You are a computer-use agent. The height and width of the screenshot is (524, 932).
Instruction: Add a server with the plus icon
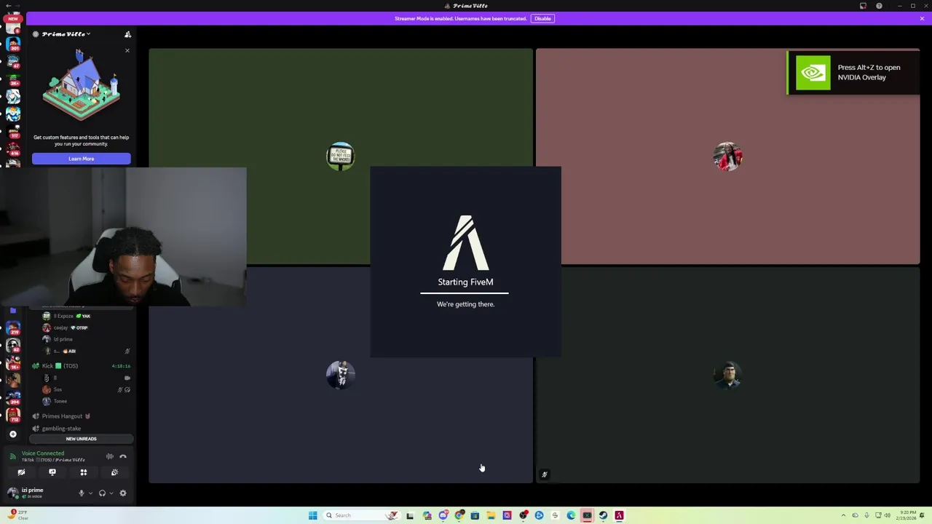13,434
